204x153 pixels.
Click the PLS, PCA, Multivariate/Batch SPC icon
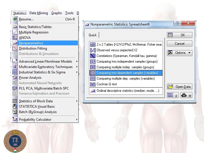point(15,88)
